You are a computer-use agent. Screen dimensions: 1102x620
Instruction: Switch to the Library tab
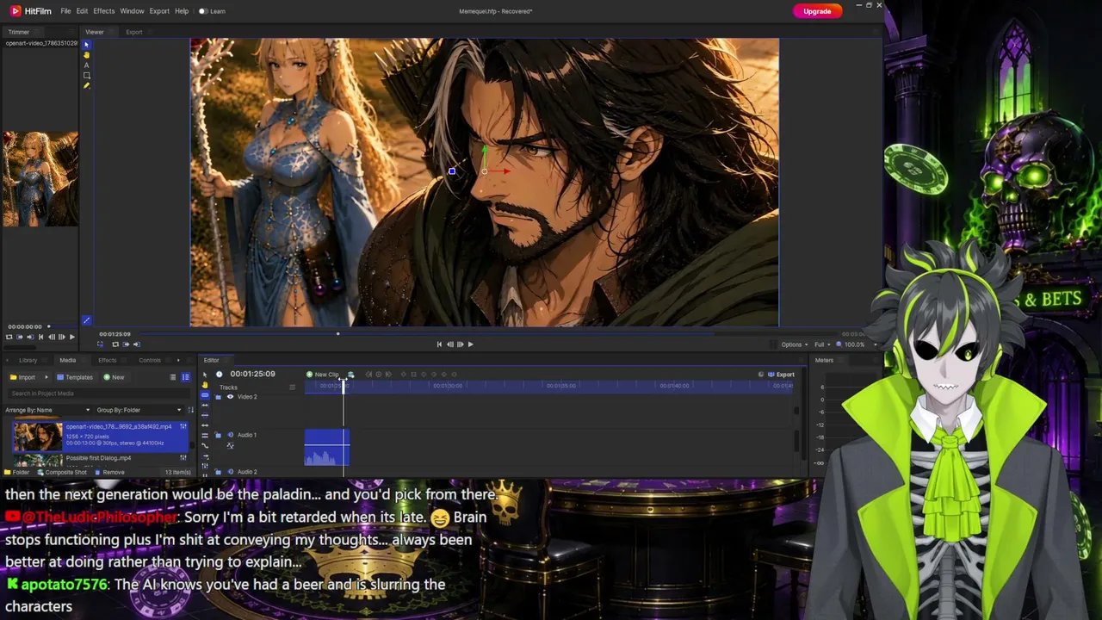28,360
